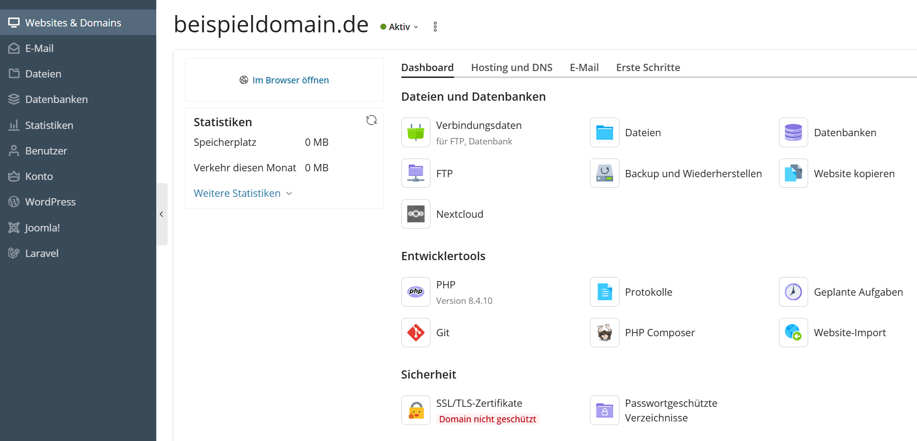Viewport: 917px width, 441px height.
Task: Open the domain three-dot actions menu
Action: click(x=435, y=27)
